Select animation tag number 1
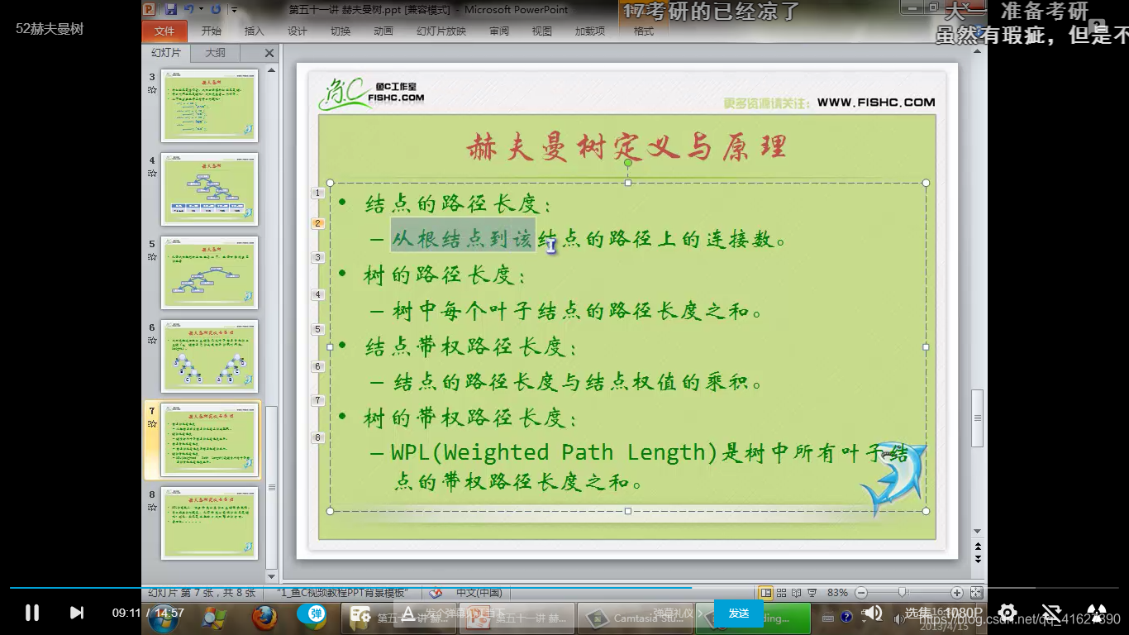This screenshot has width=1129, height=635. 317,193
